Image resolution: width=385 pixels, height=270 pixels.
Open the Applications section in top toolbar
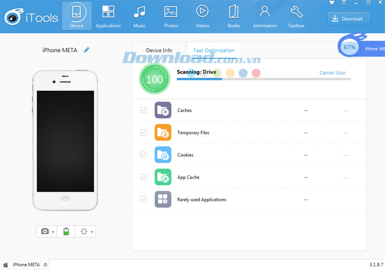click(108, 15)
